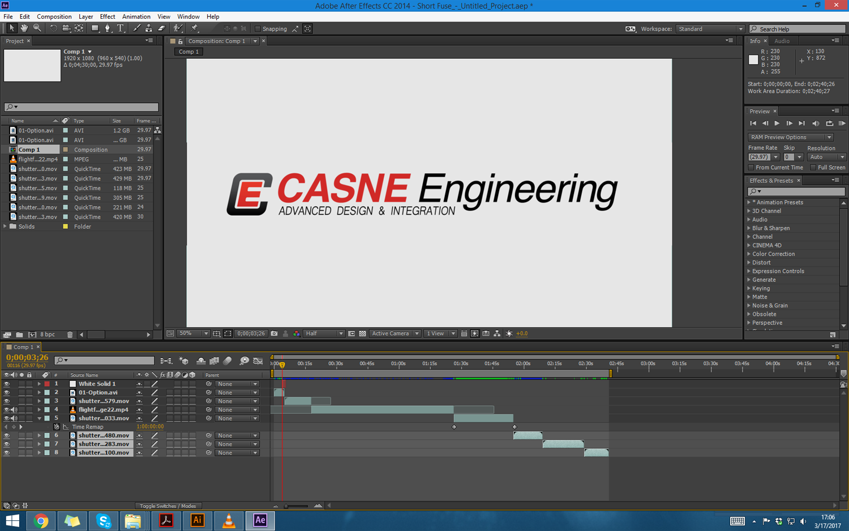The width and height of the screenshot is (849, 531).
Task: Collapse layer 5 shutter...033.mov properties
Action: tap(39, 418)
